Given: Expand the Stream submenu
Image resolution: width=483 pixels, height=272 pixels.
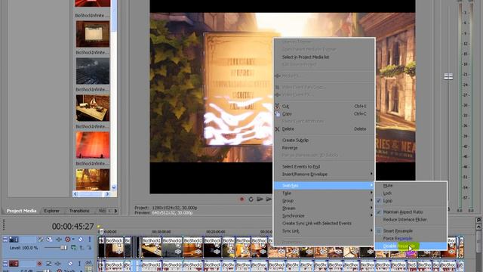Looking at the screenshot, I should click(x=324, y=209).
